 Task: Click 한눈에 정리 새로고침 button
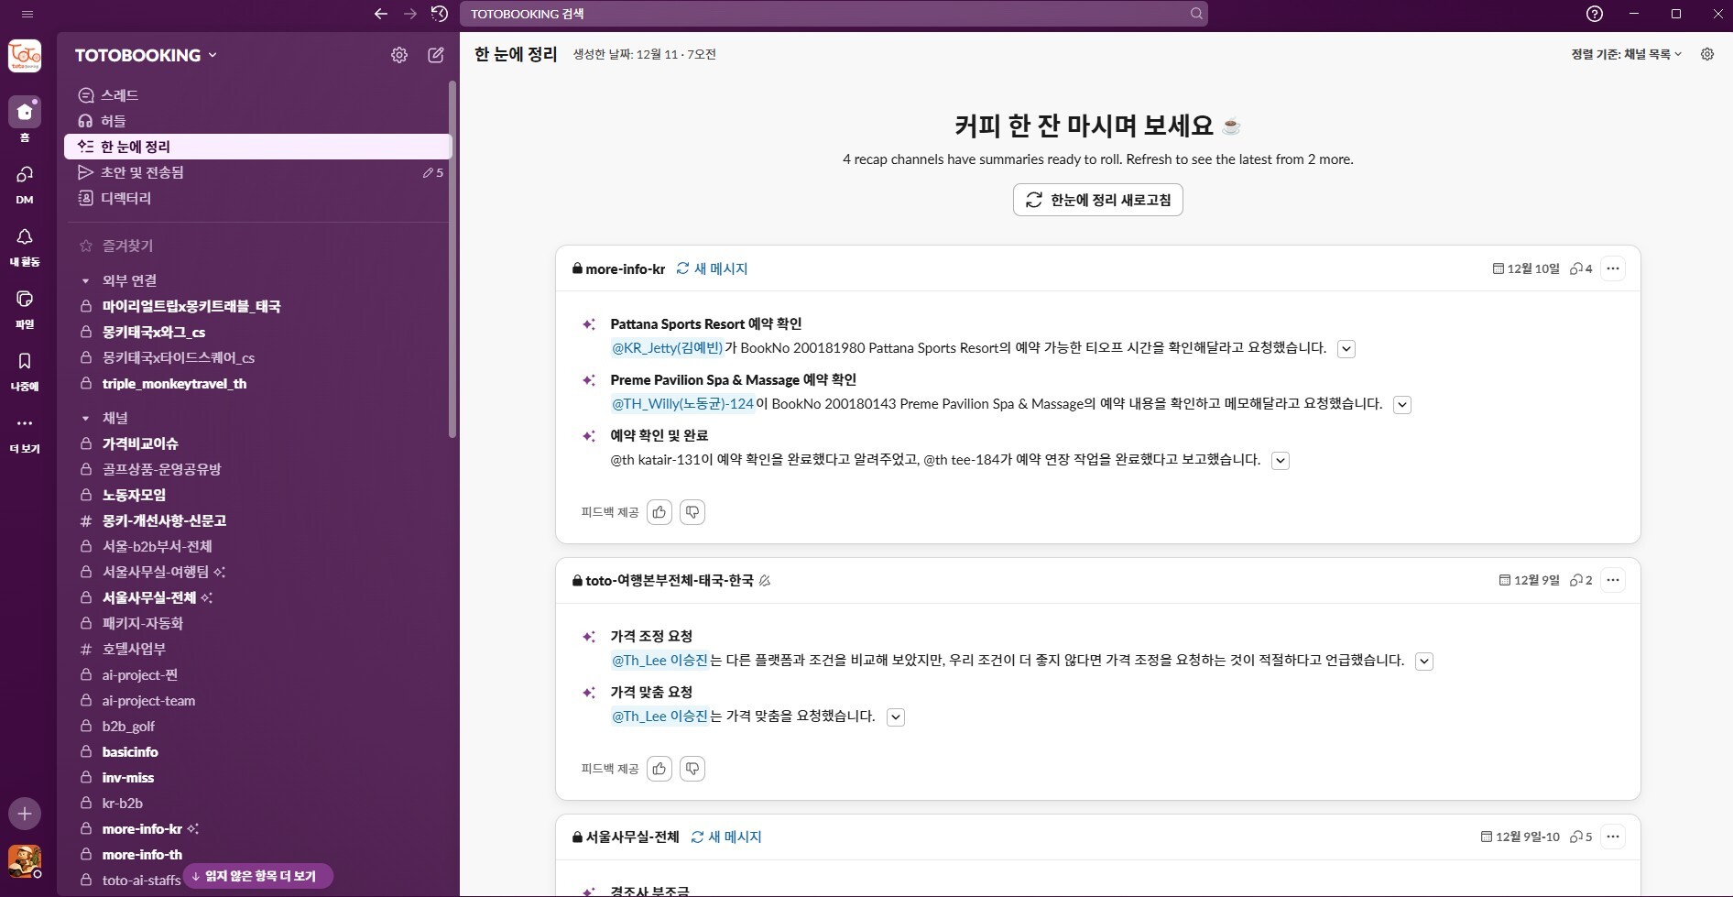pos(1097,200)
